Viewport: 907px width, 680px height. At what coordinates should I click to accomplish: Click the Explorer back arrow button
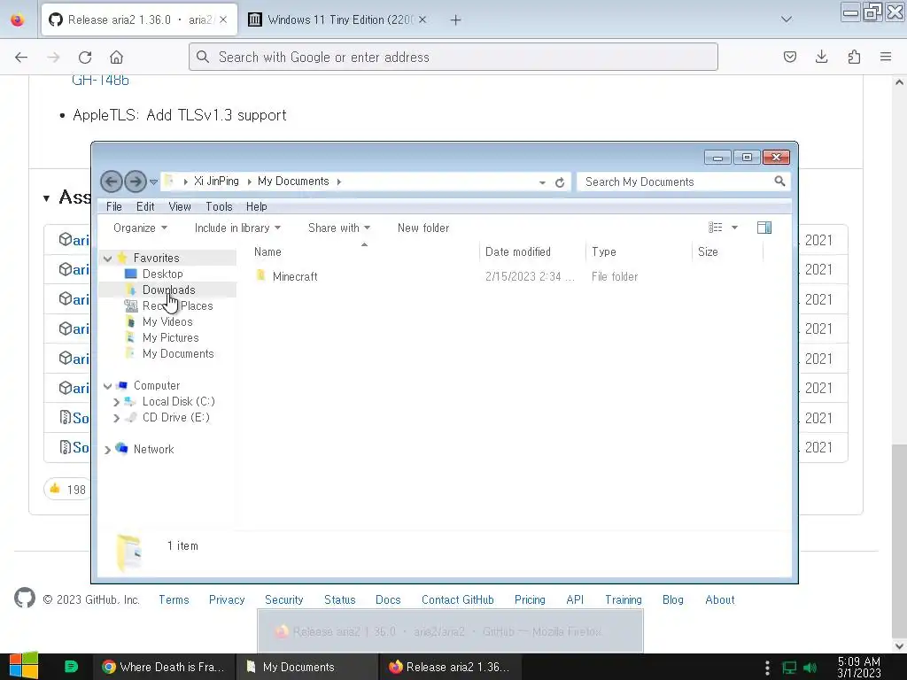[112, 182]
